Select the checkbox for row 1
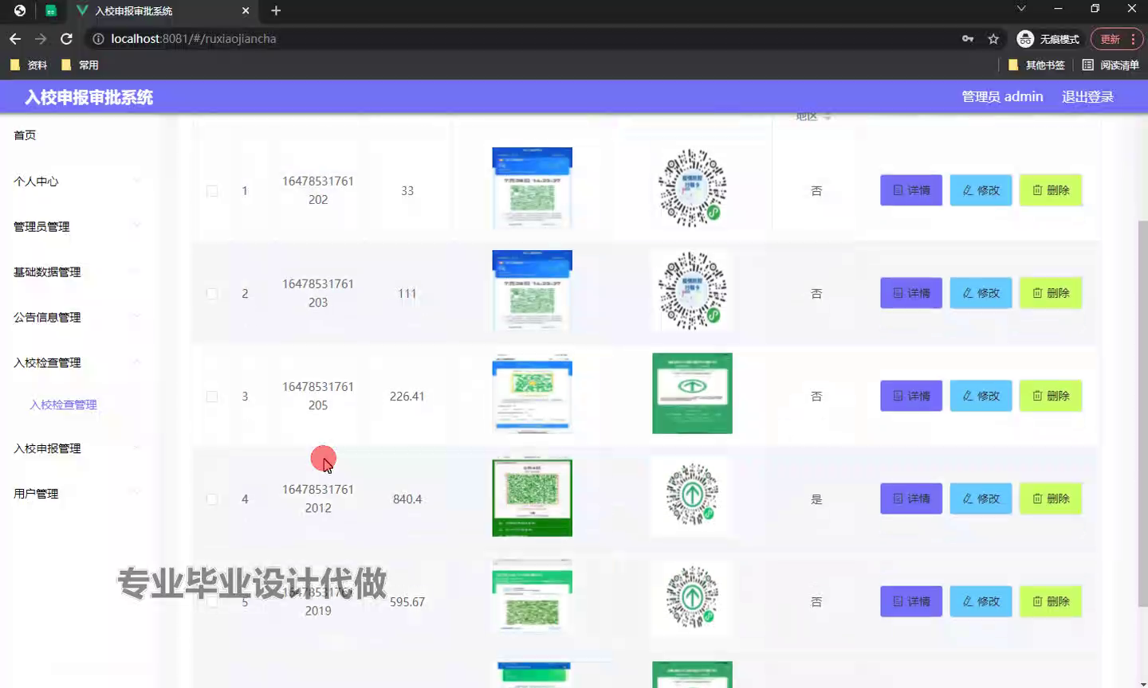 click(x=212, y=191)
